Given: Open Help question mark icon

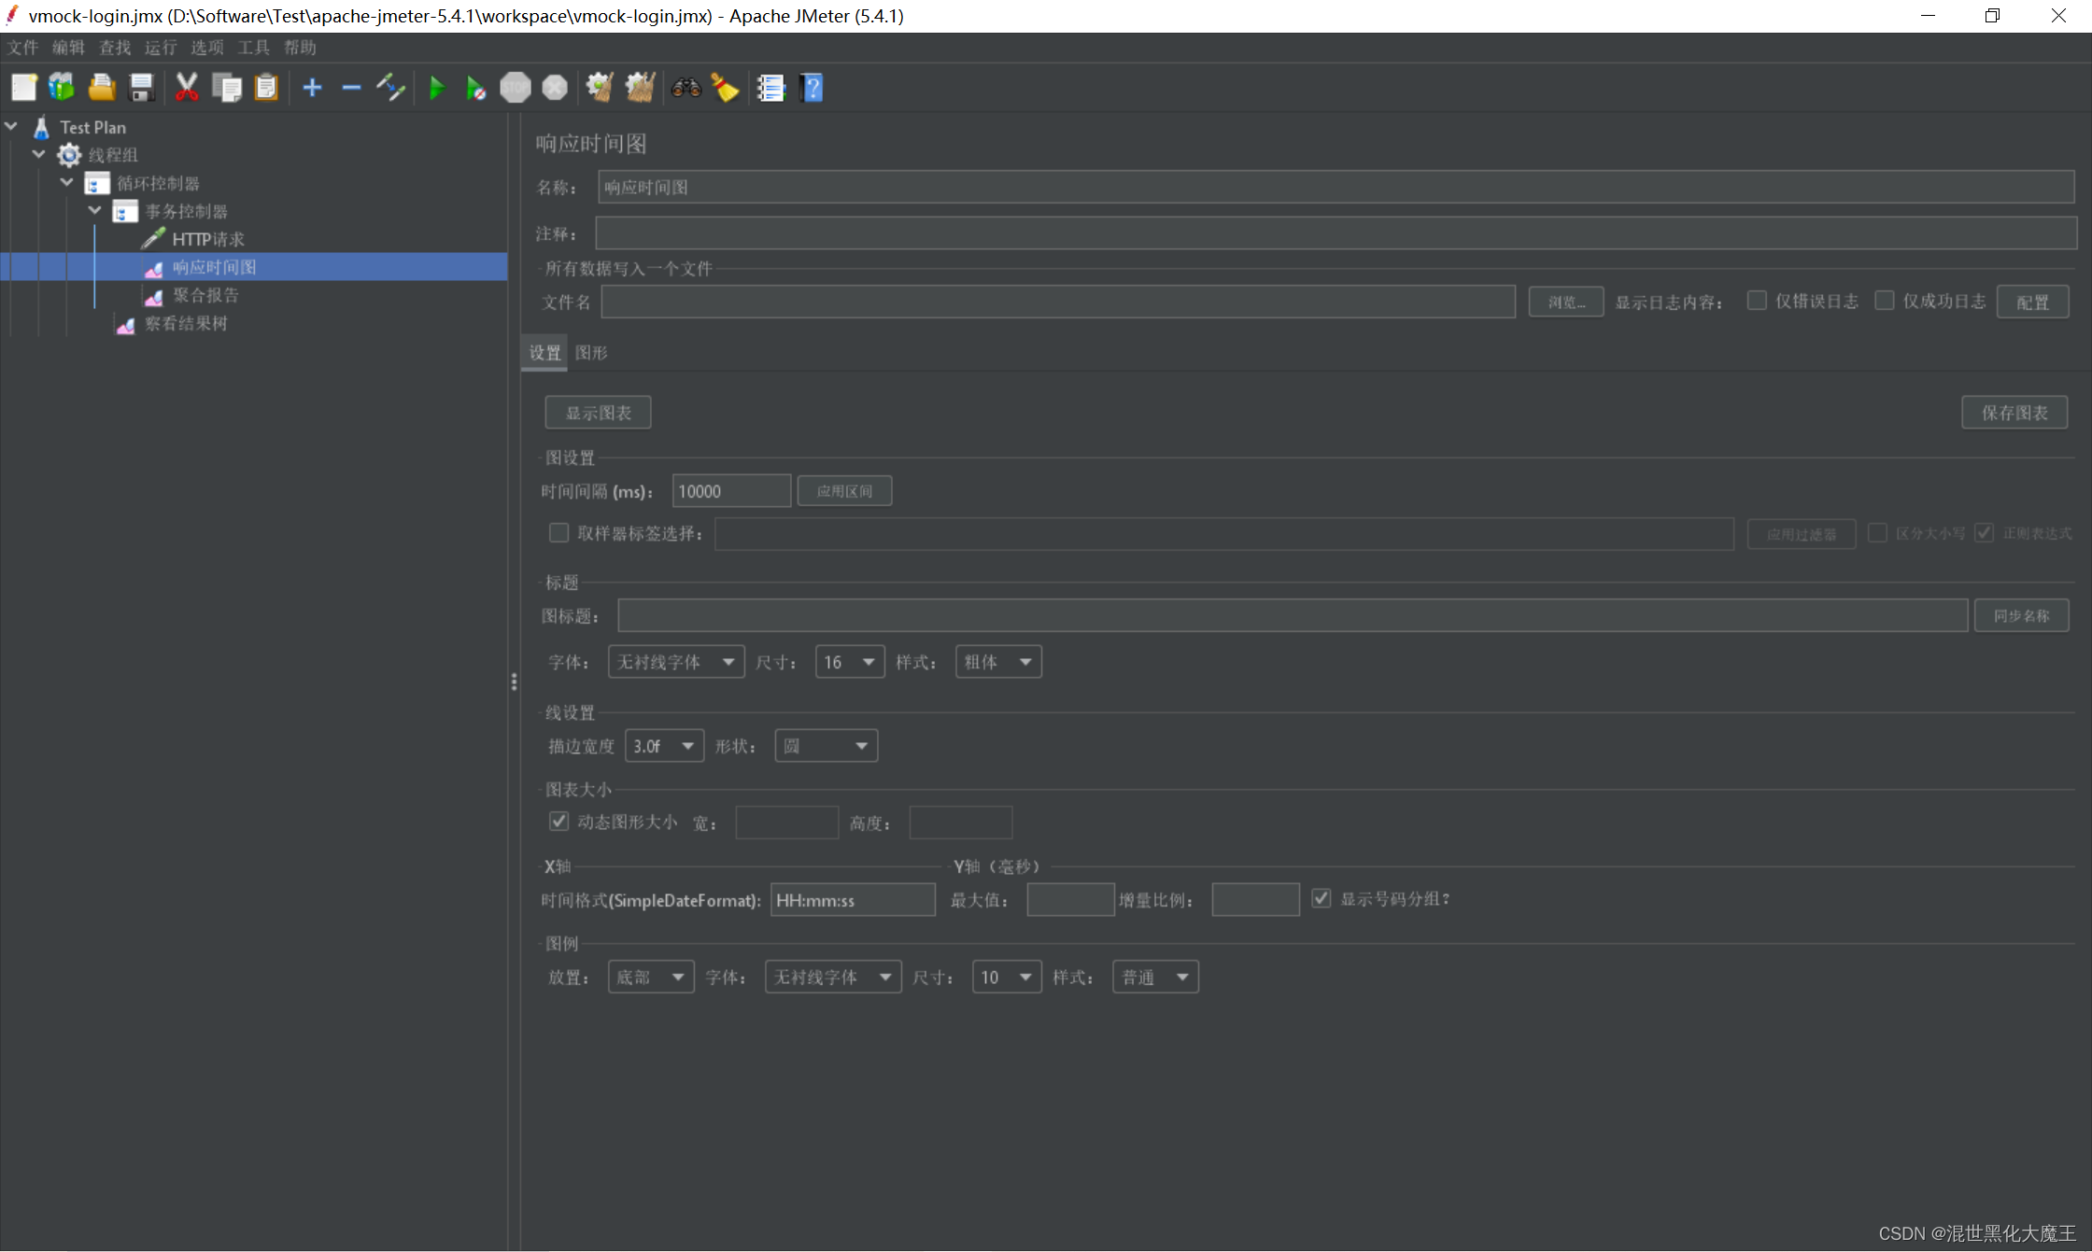Looking at the screenshot, I should pyautogui.click(x=812, y=88).
